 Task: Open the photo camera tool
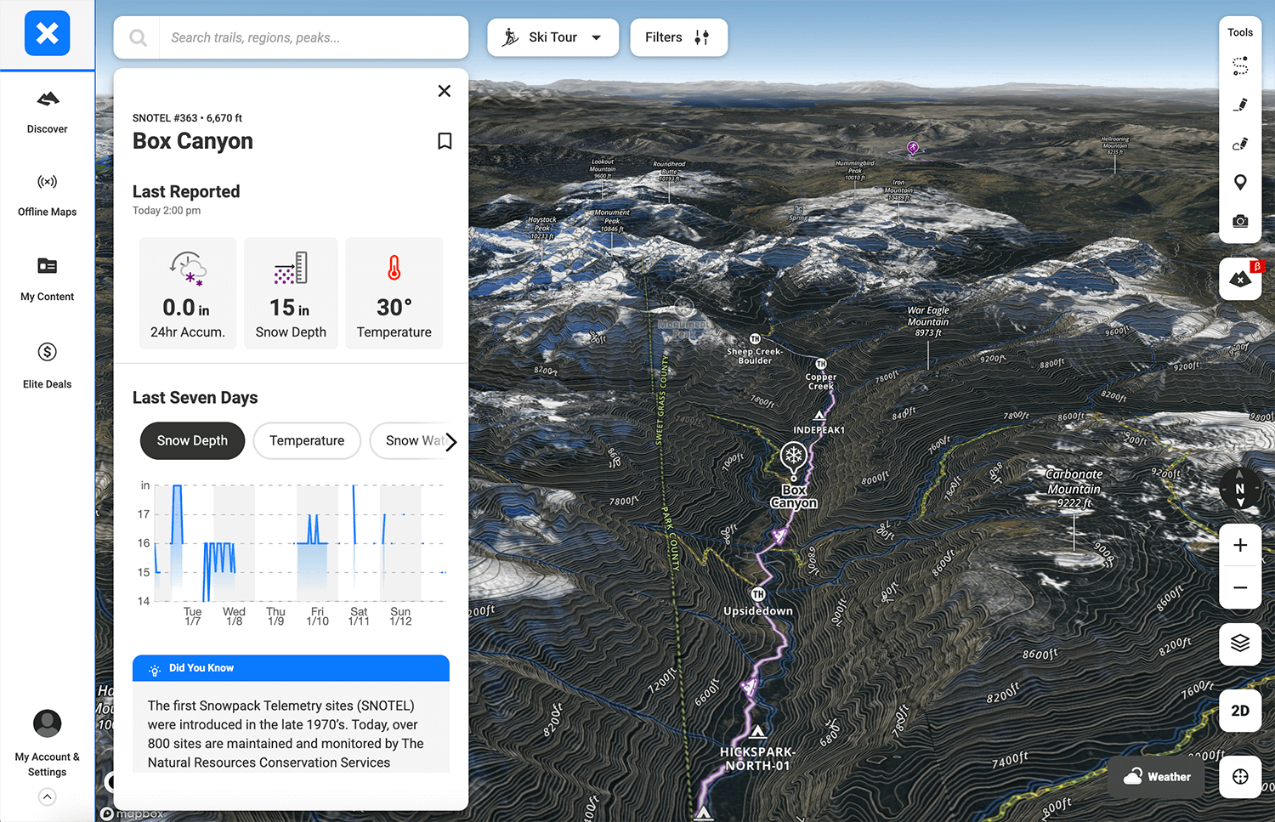[x=1240, y=221]
